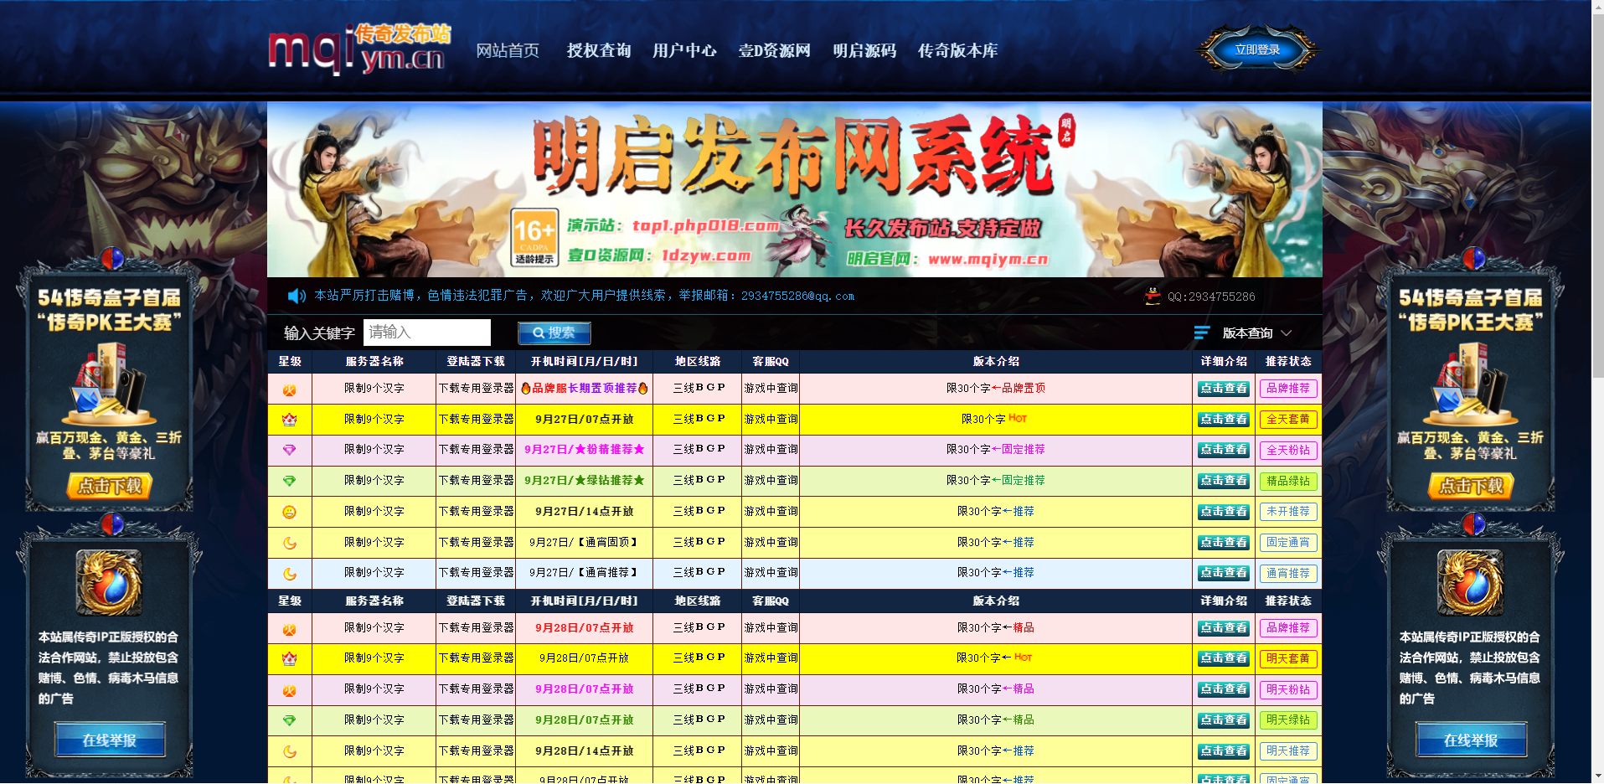Click the report email 2934755286@qq.com
This screenshot has width=1604, height=784.
797,296
